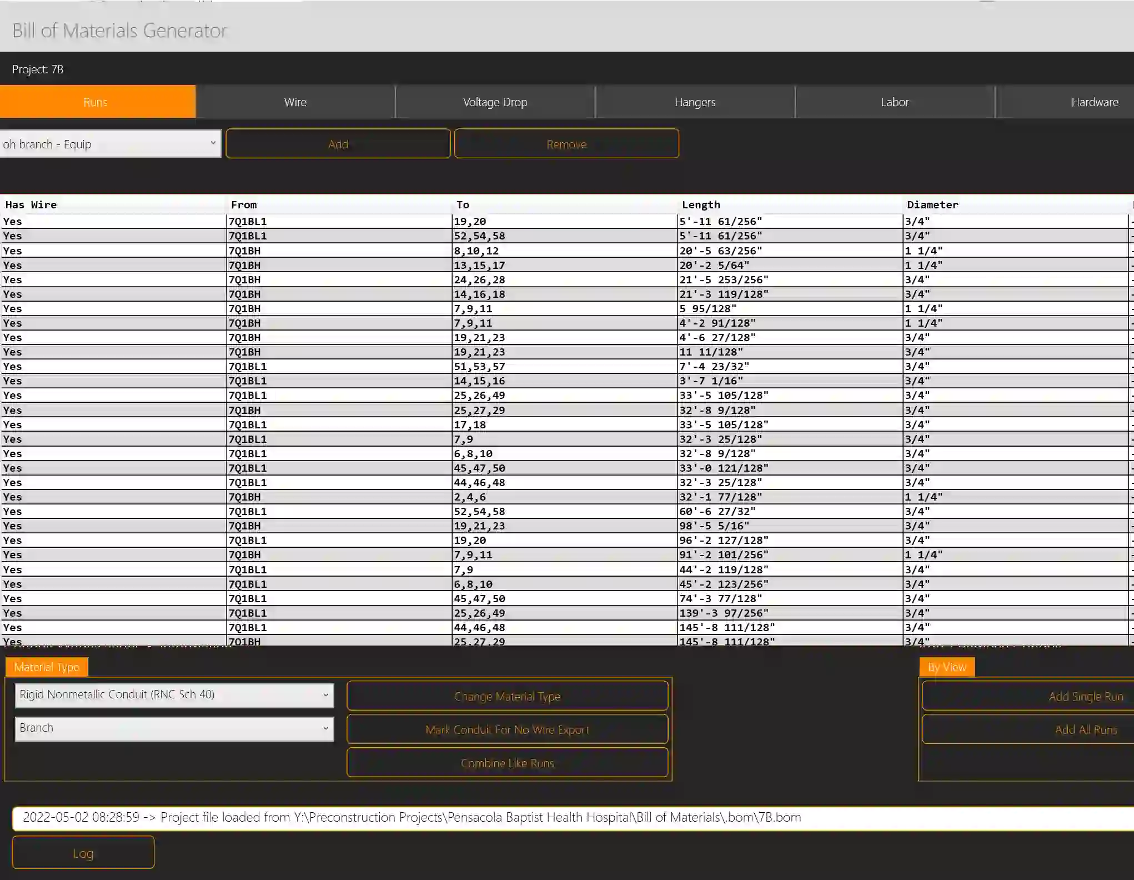Open the Log window
The width and height of the screenshot is (1134, 880).
point(82,852)
